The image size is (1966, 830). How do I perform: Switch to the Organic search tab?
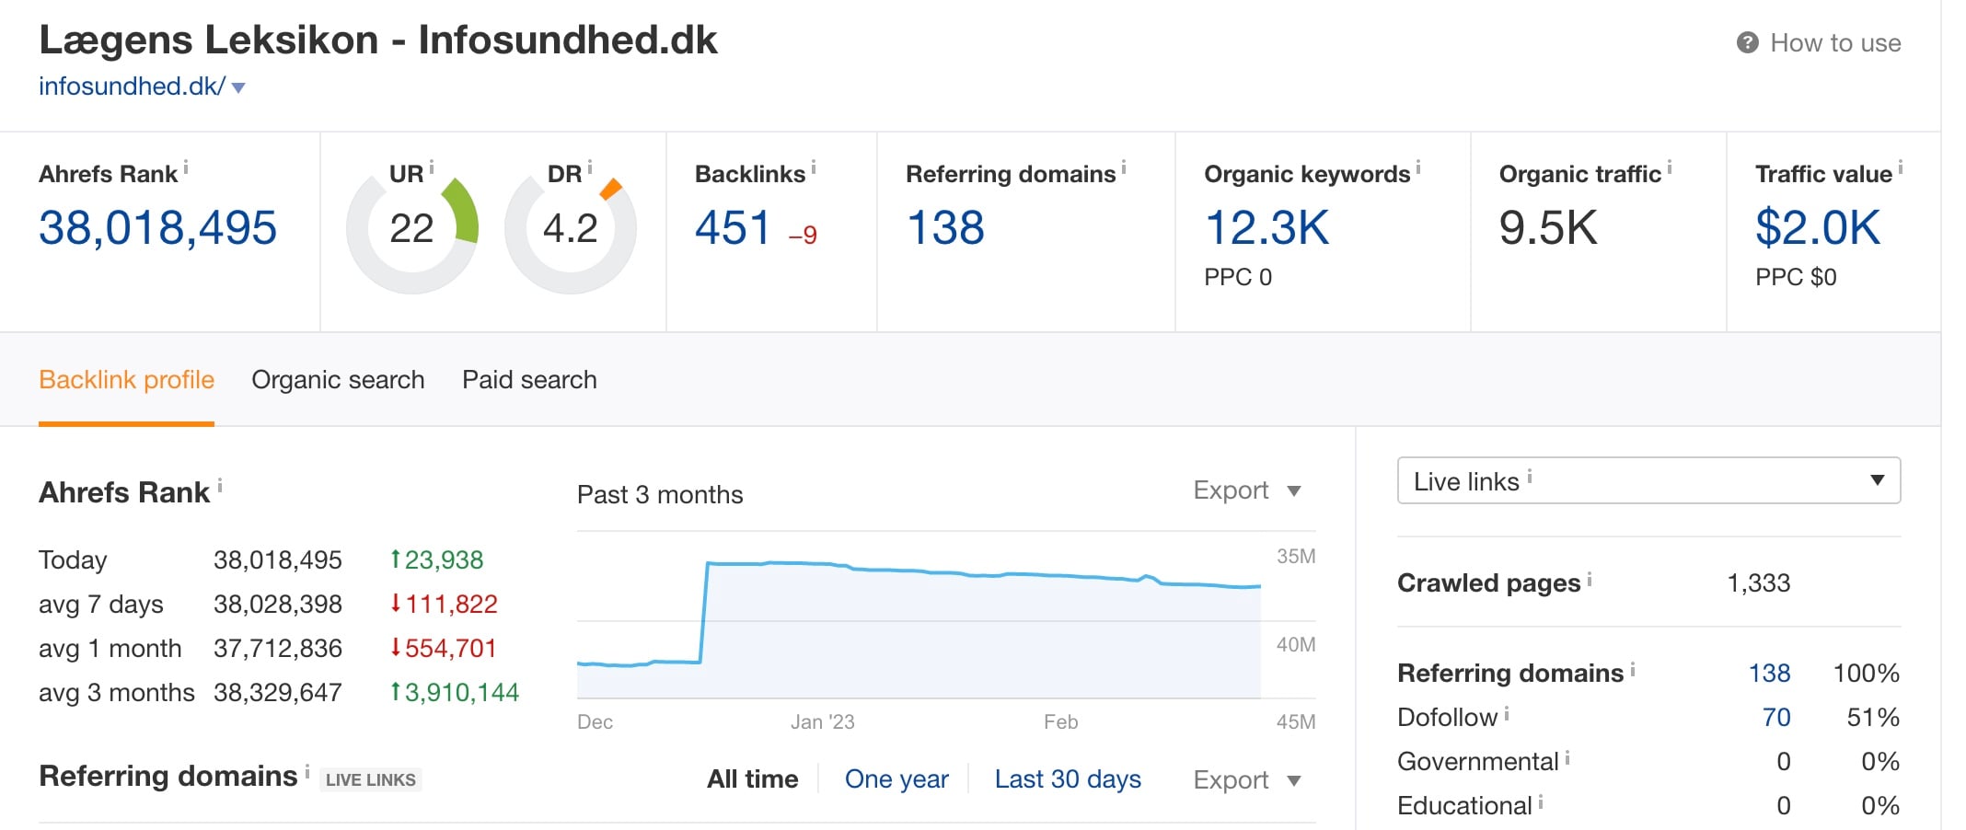click(338, 380)
